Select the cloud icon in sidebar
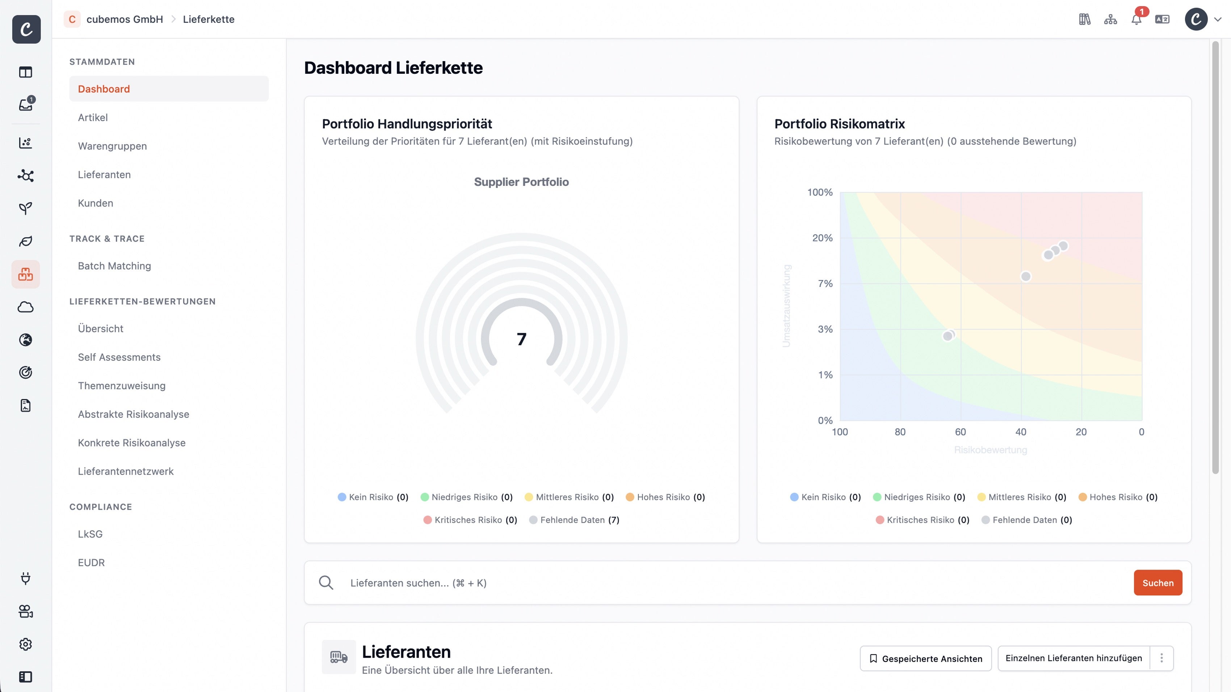 [26, 307]
